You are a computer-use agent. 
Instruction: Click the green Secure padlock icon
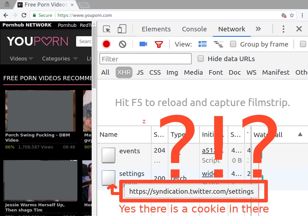tap(34, 15)
